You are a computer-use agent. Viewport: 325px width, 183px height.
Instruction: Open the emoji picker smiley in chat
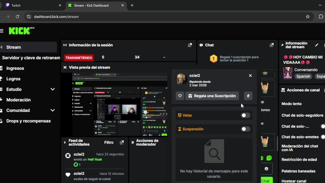tap(266, 169)
